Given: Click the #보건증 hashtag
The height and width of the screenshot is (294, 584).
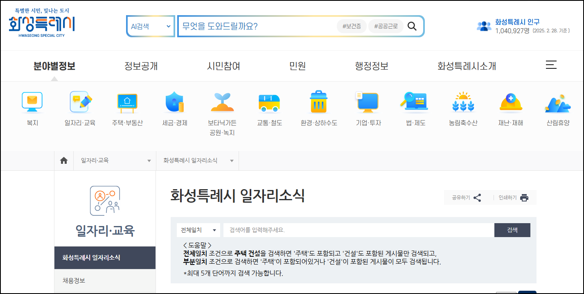Looking at the screenshot, I should 351,25.
